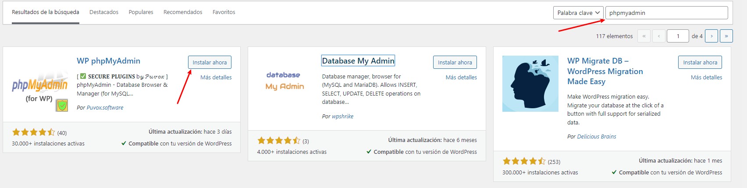
Task: Install the WP Migrate DB plugin
Action: (700, 62)
